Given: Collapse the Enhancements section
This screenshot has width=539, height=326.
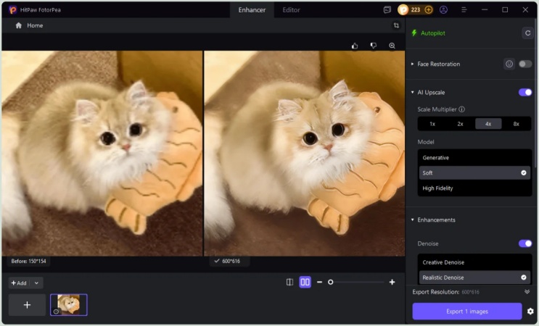Looking at the screenshot, I should tap(413, 220).
